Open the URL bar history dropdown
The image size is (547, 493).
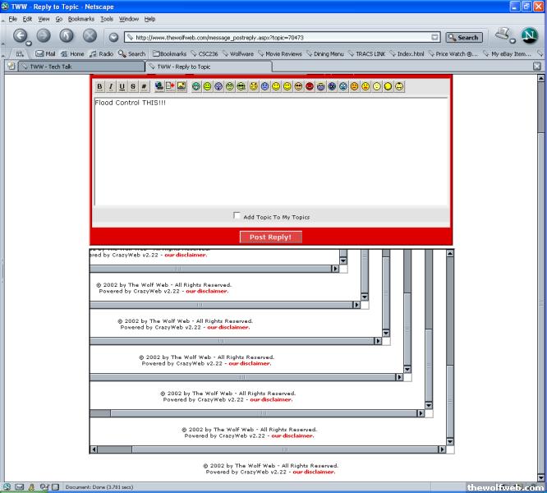coord(434,37)
